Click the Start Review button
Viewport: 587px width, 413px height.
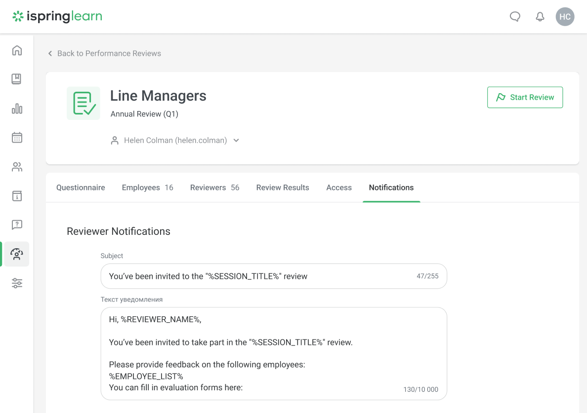[525, 97]
